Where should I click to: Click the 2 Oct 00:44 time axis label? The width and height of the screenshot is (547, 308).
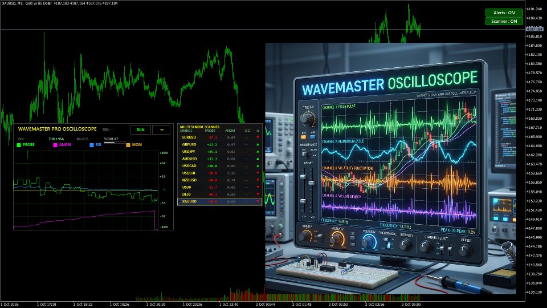click(x=265, y=305)
